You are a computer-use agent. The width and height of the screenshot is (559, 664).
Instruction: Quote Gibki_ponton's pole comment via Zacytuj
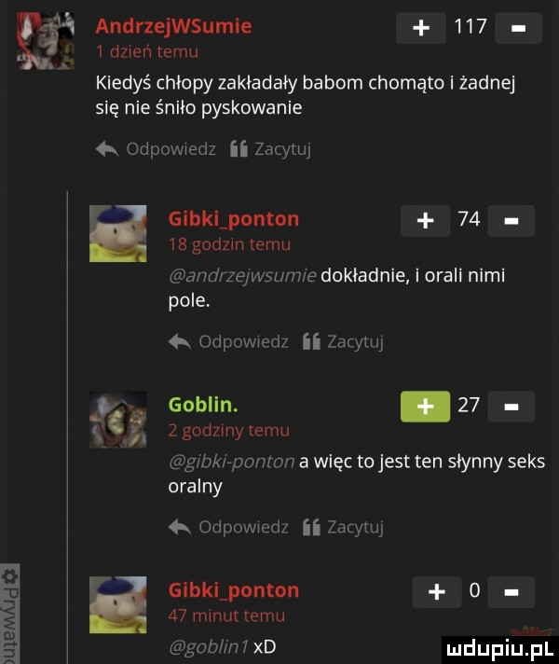[x=343, y=341]
